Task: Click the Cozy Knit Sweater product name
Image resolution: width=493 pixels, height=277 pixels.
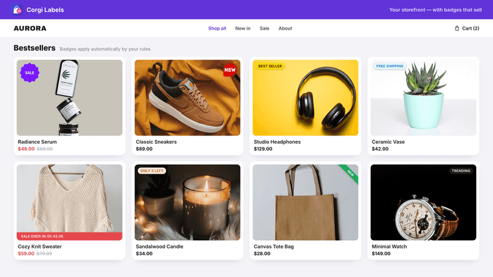Action: 40,247
